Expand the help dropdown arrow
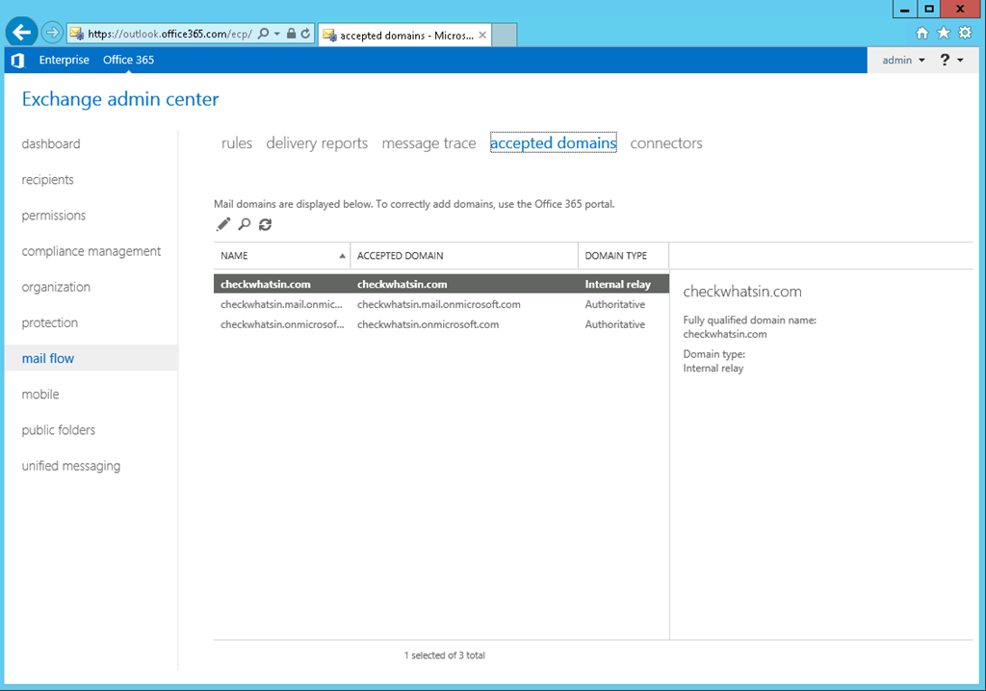This screenshot has width=986, height=691. pyautogui.click(x=960, y=61)
